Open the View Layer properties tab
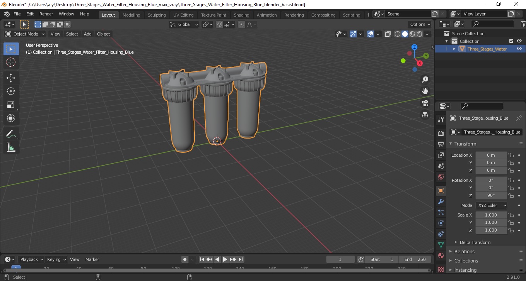The image size is (526, 281). click(x=441, y=155)
